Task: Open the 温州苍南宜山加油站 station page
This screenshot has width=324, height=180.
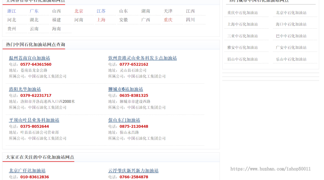Action: (29, 58)
